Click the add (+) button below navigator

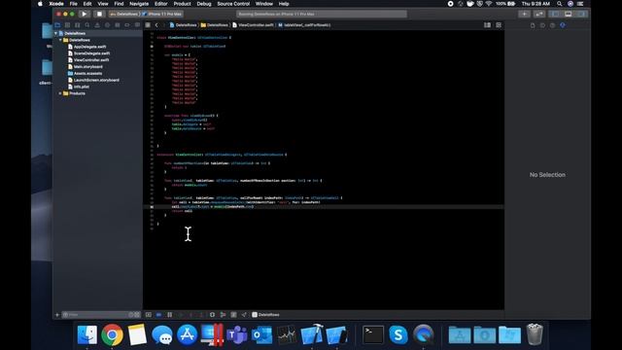(x=57, y=315)
